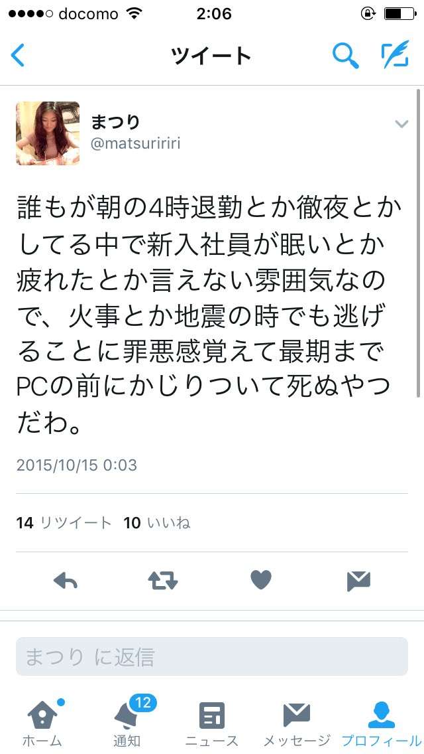The width and height of the screenshot is (424, 754).
Task: View the 10 いいね list
Action: (x=157, y=523)
